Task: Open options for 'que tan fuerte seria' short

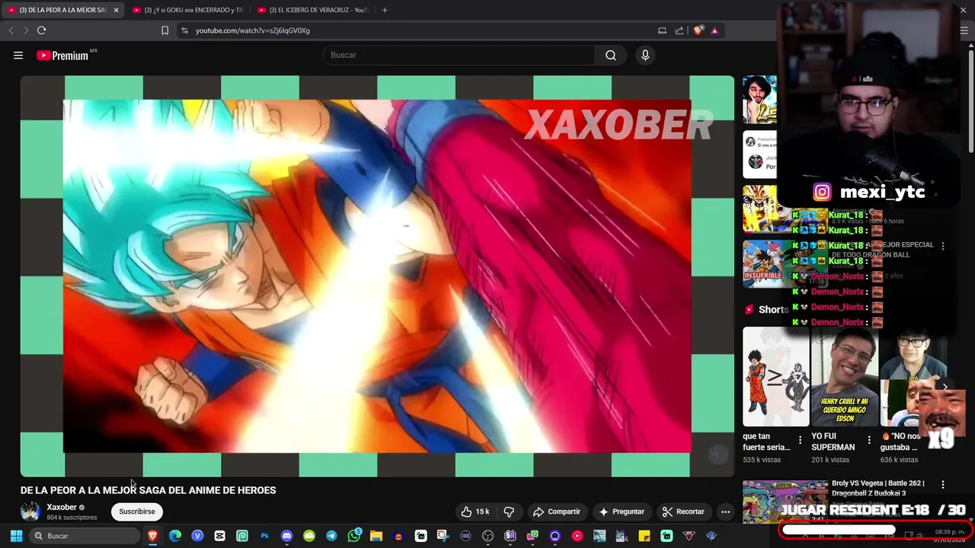Action: tap(800, 440)
